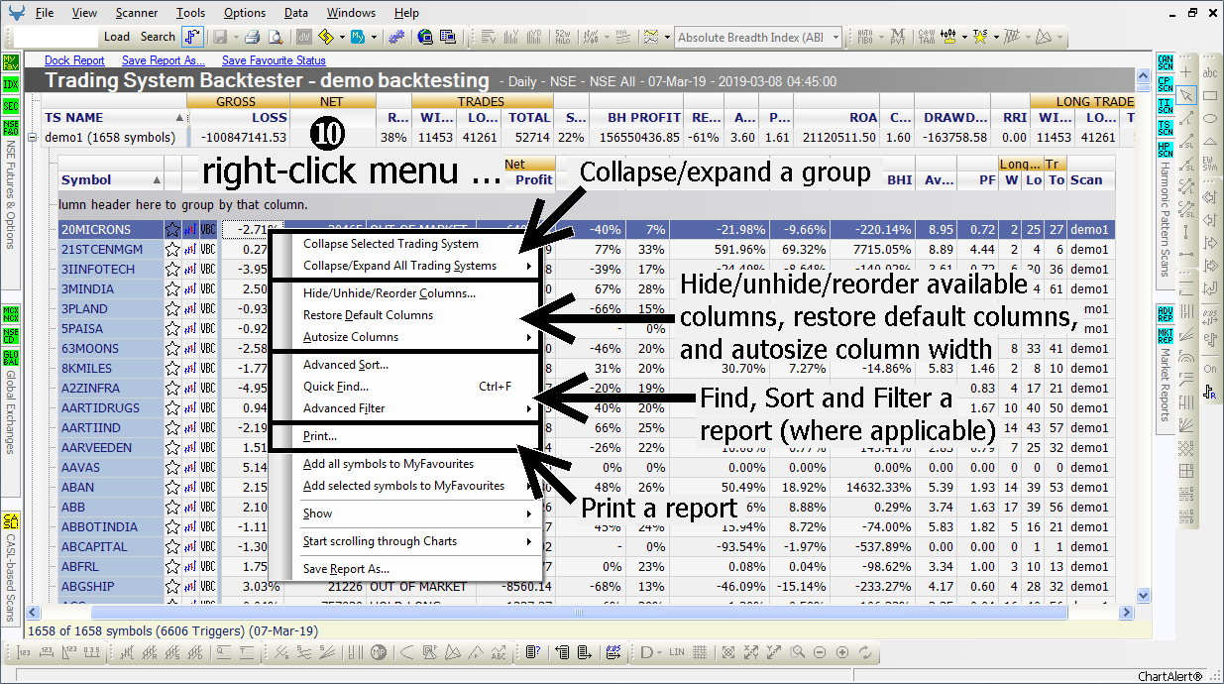This screenshot has width=1224, height=684.
Task: Click the Market Pivot (M PVT) toolbar icon
Action: coord(898,37)
